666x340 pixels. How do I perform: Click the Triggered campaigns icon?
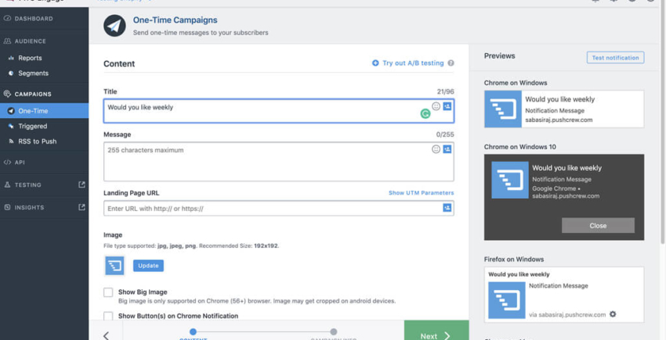pyautogui.click(x=11, y=127)
